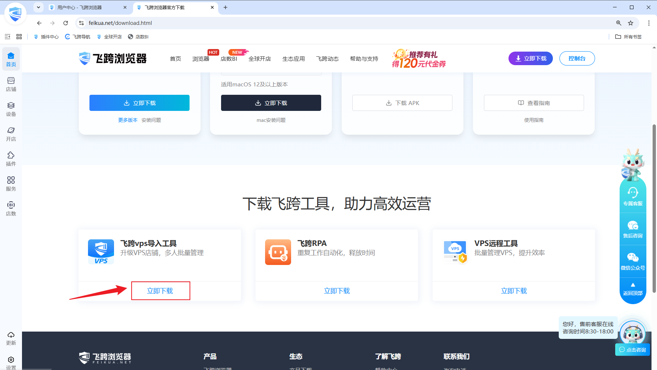
Task: Open 微信公众号 in the floating panel
Action: click(x=633, y=261)
